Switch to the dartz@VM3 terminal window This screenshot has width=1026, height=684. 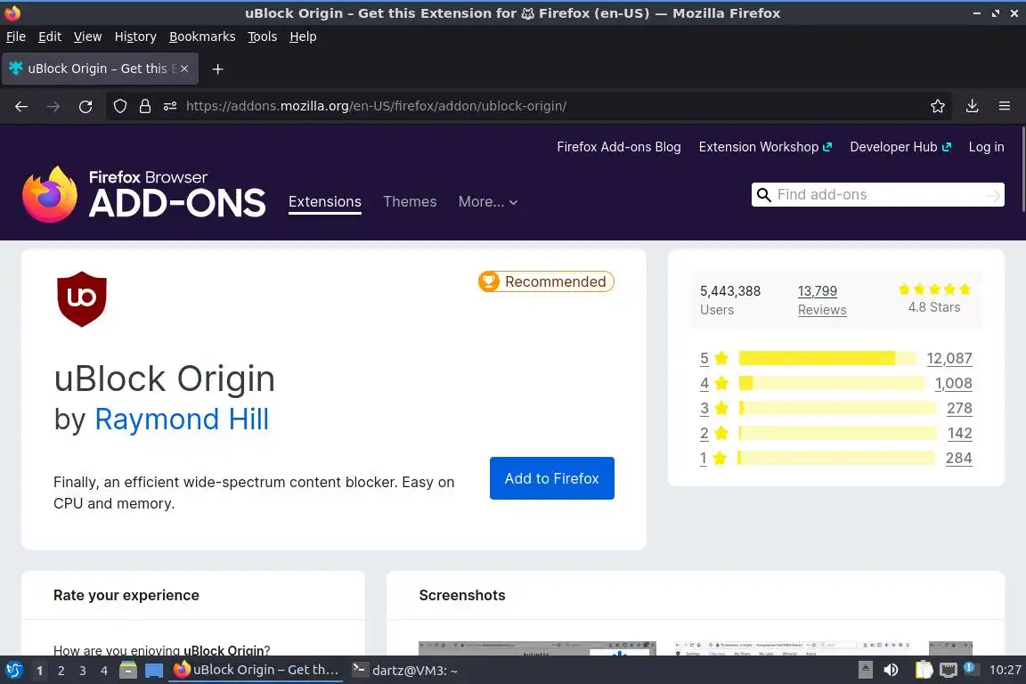[405, 671]
